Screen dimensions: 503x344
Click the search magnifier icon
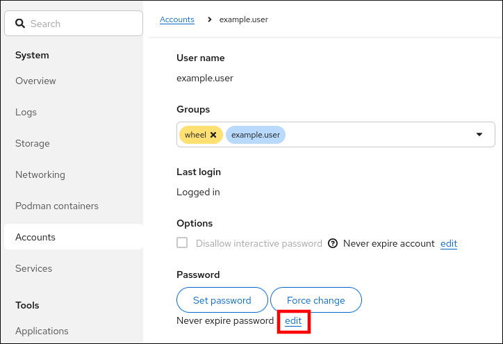(x=20, y=24)
